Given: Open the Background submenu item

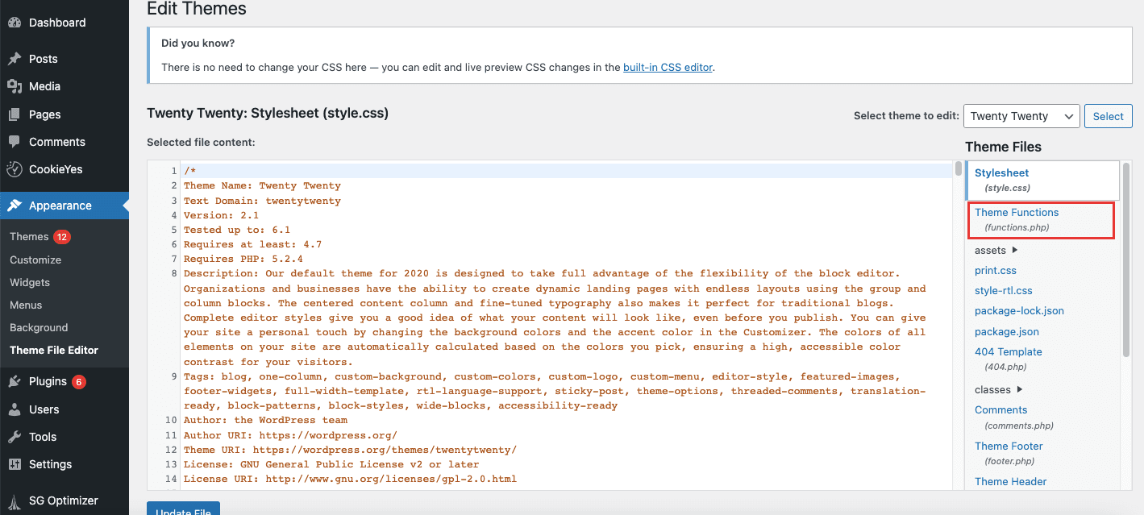Looking at the screenshot, I should [x=39, y=327].
